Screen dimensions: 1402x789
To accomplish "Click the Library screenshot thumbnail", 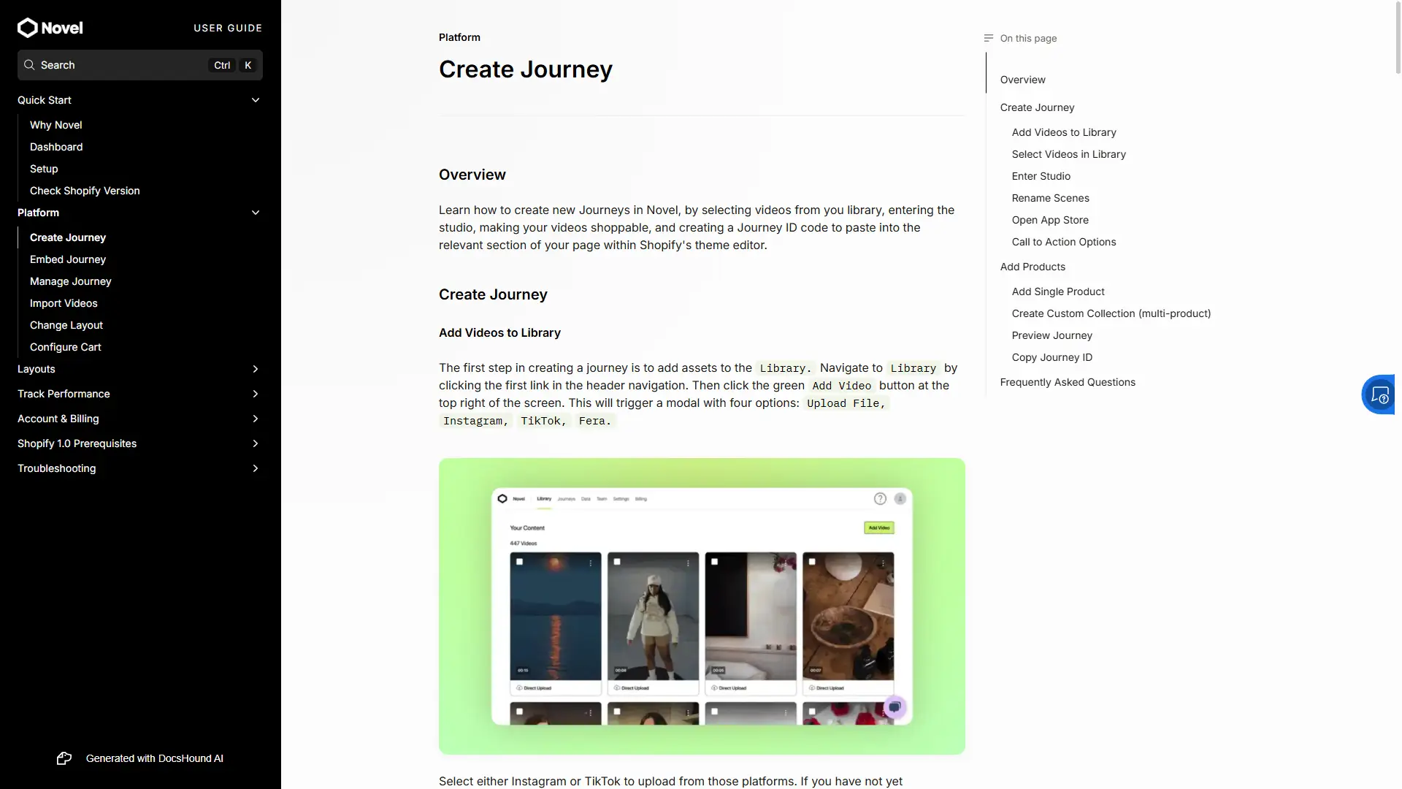I will (x=701, y=605).
